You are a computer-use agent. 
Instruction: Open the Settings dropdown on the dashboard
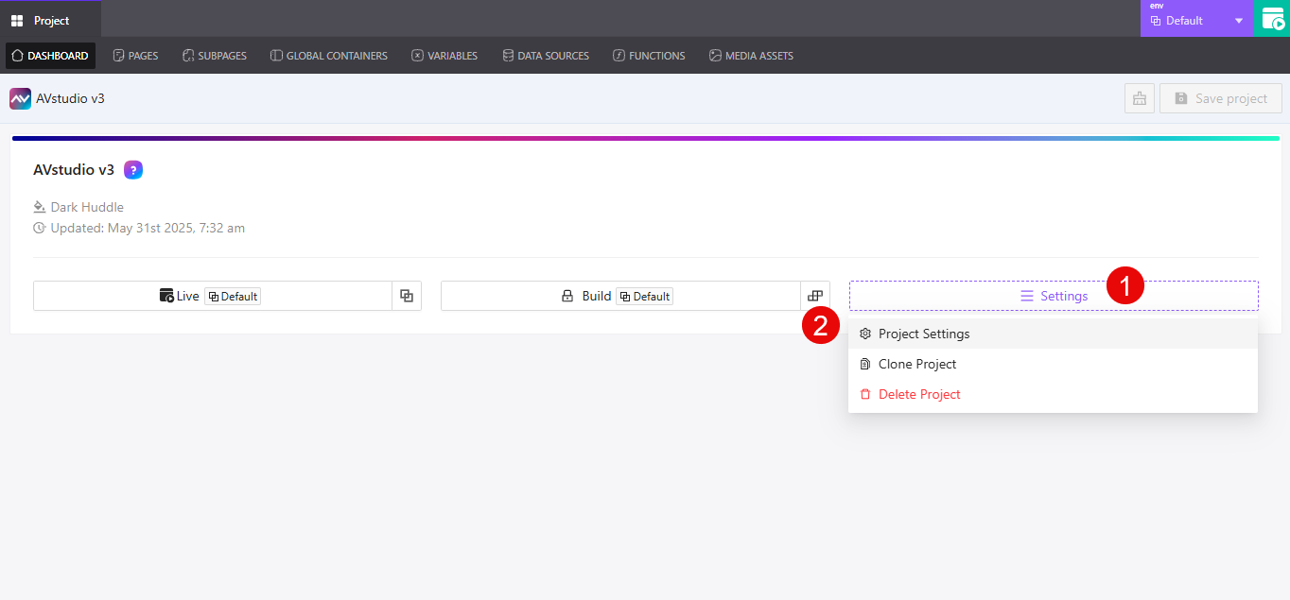click(x=1053, y=295)
